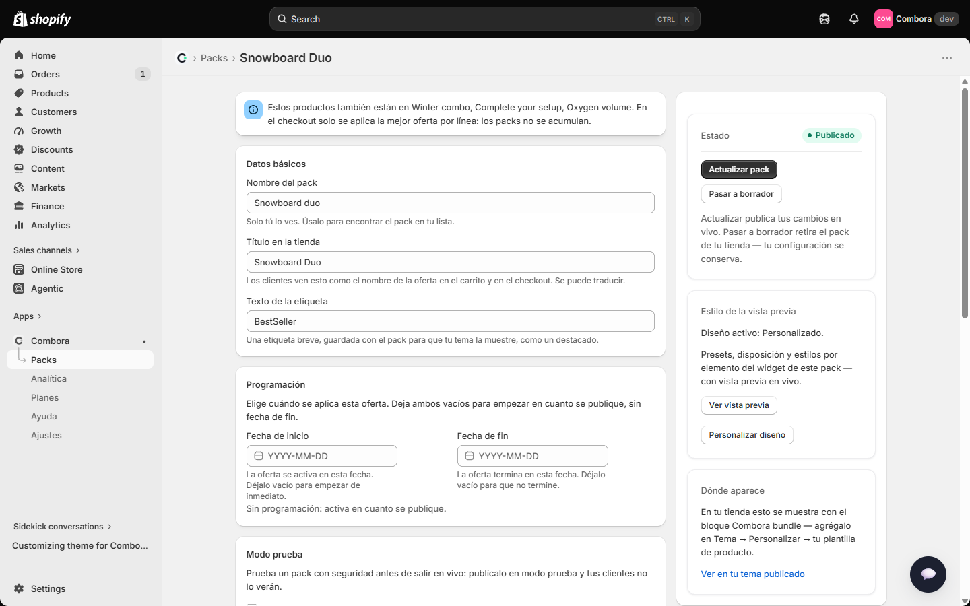Open the Sidekick assistant icon in top bar

[x=825, y=19]
